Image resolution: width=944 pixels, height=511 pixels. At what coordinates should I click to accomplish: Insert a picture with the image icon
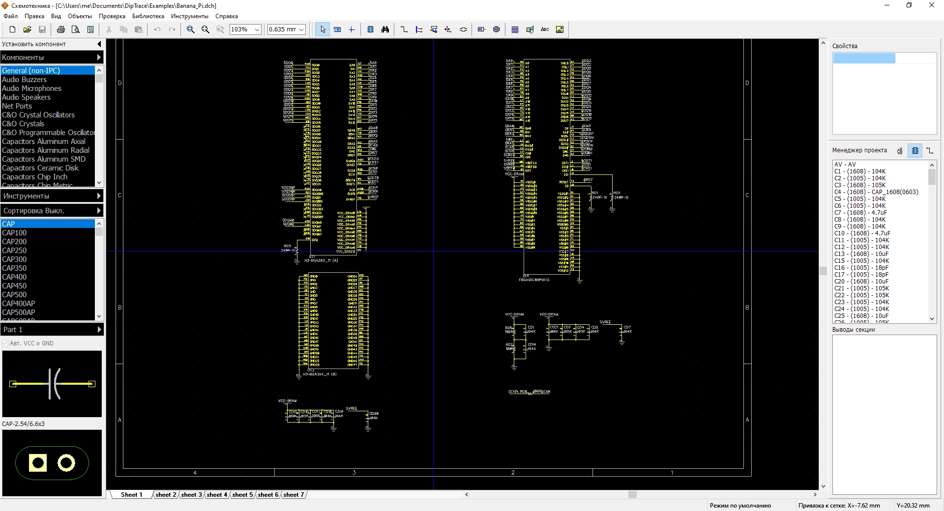pyautogui.click(x=560, y=29)
